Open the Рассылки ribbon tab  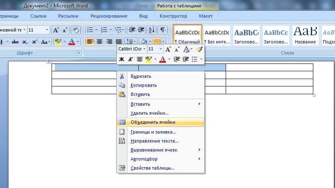[x=68, y=16]
